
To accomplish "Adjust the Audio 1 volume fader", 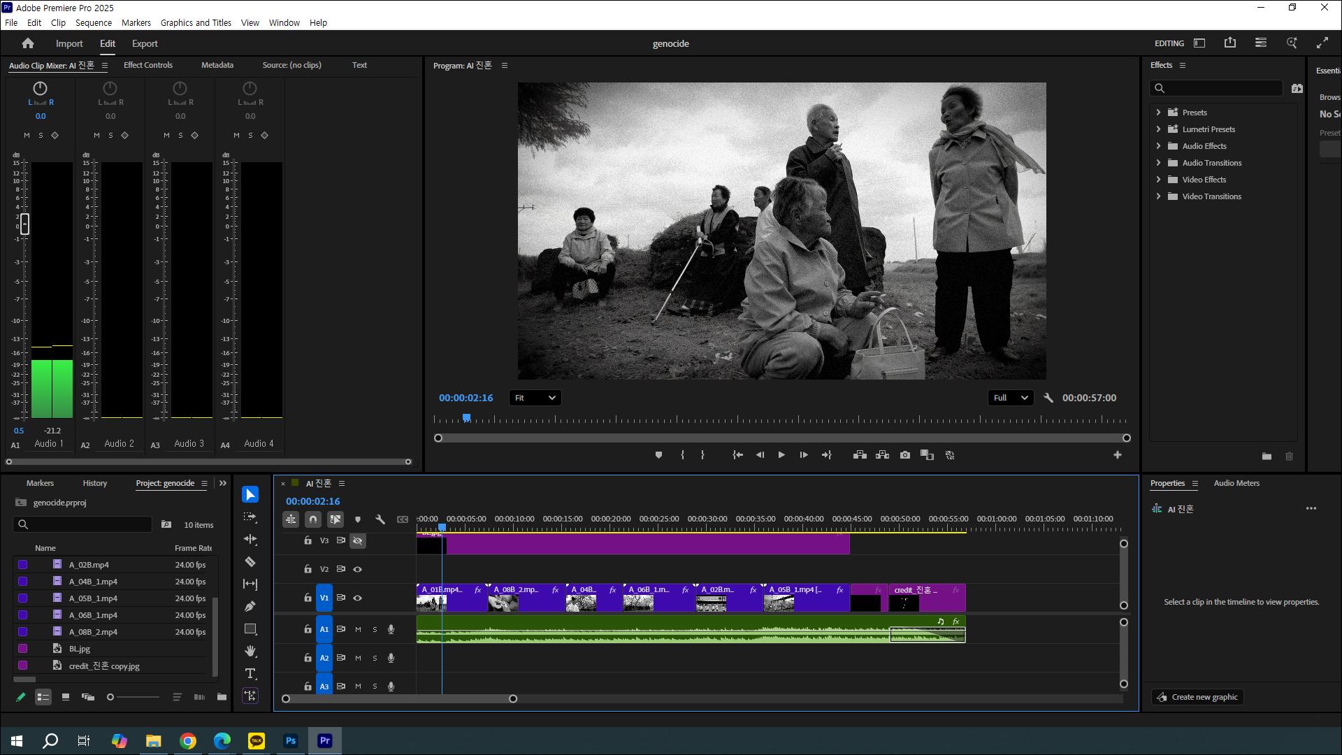I will [24, 224].
